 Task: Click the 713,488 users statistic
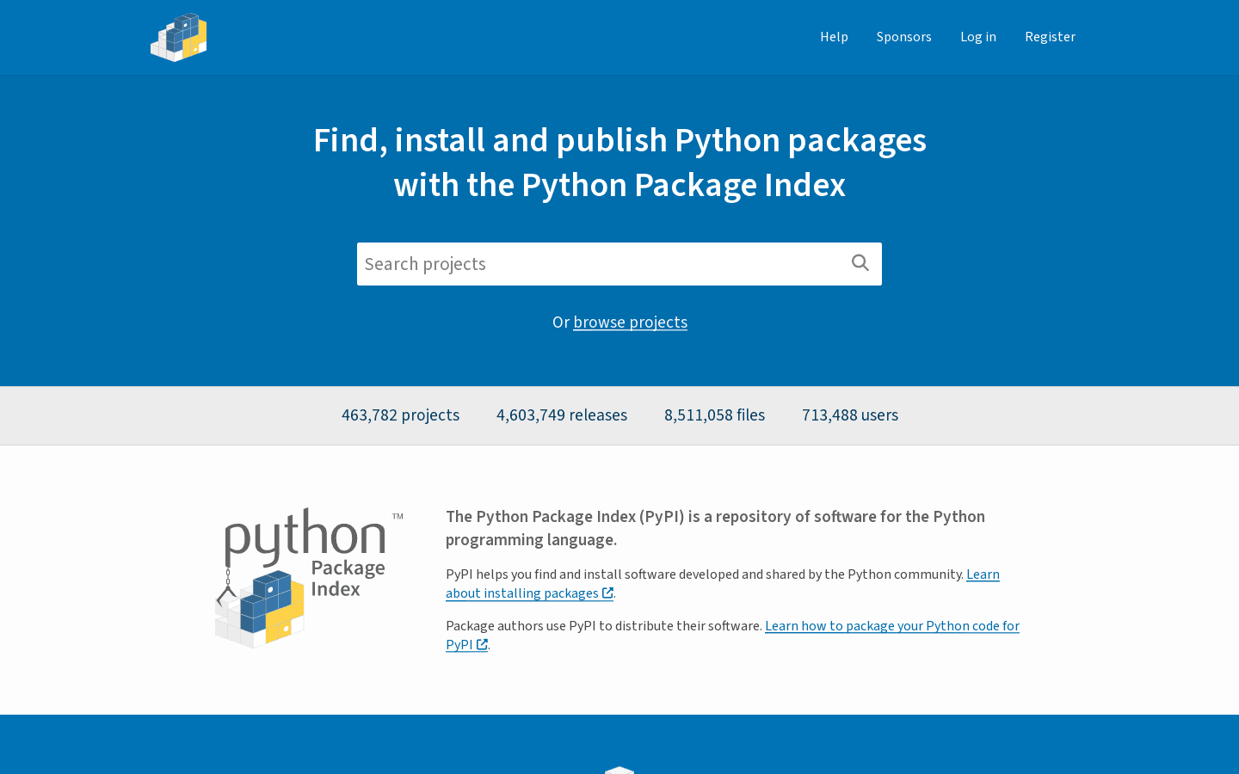coord(850,415)
